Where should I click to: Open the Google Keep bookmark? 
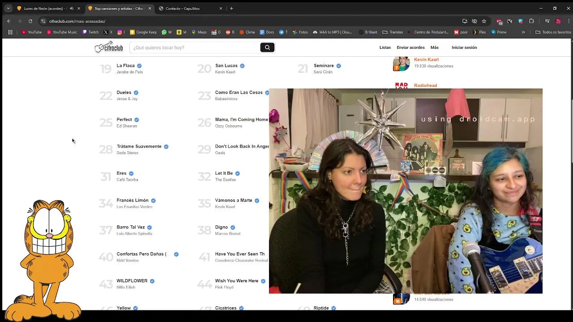(143, 32)
